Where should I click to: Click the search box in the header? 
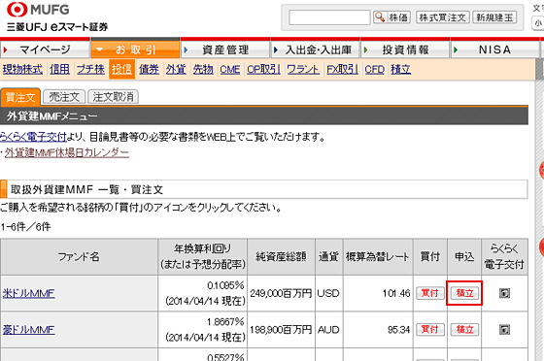[329, 17]
